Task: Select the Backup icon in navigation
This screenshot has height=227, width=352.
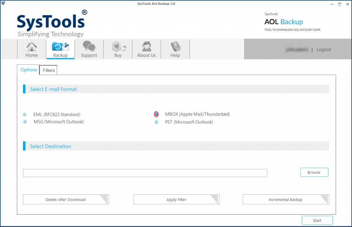Action: pos(60,48)
